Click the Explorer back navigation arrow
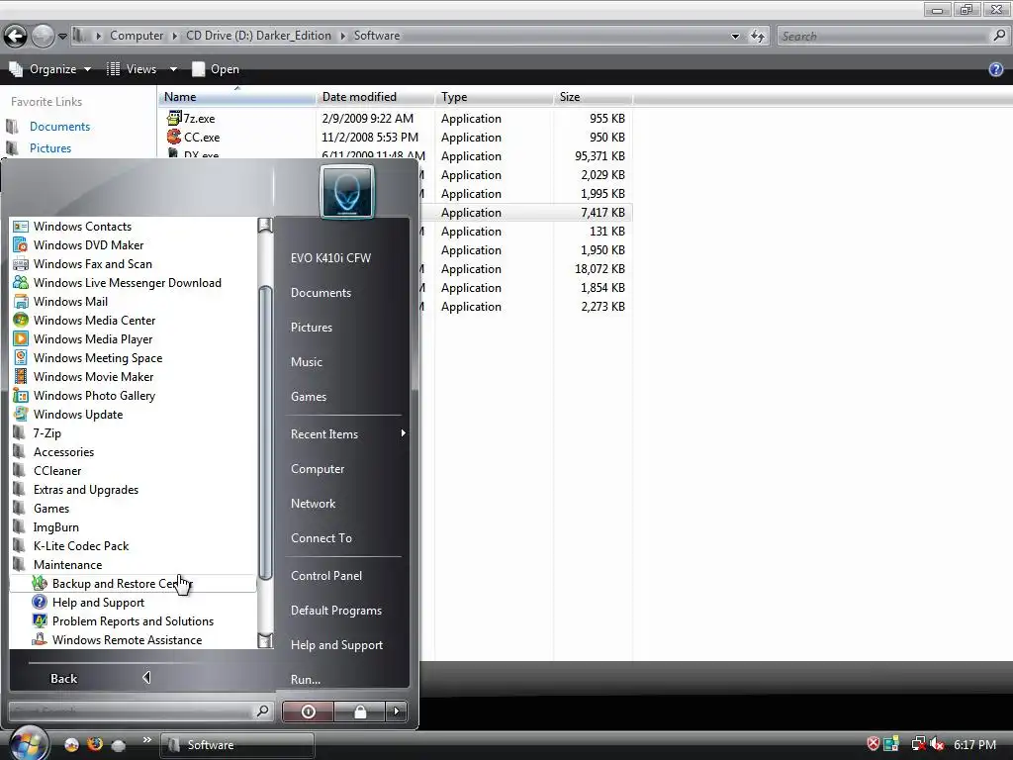 coord(16,37)
